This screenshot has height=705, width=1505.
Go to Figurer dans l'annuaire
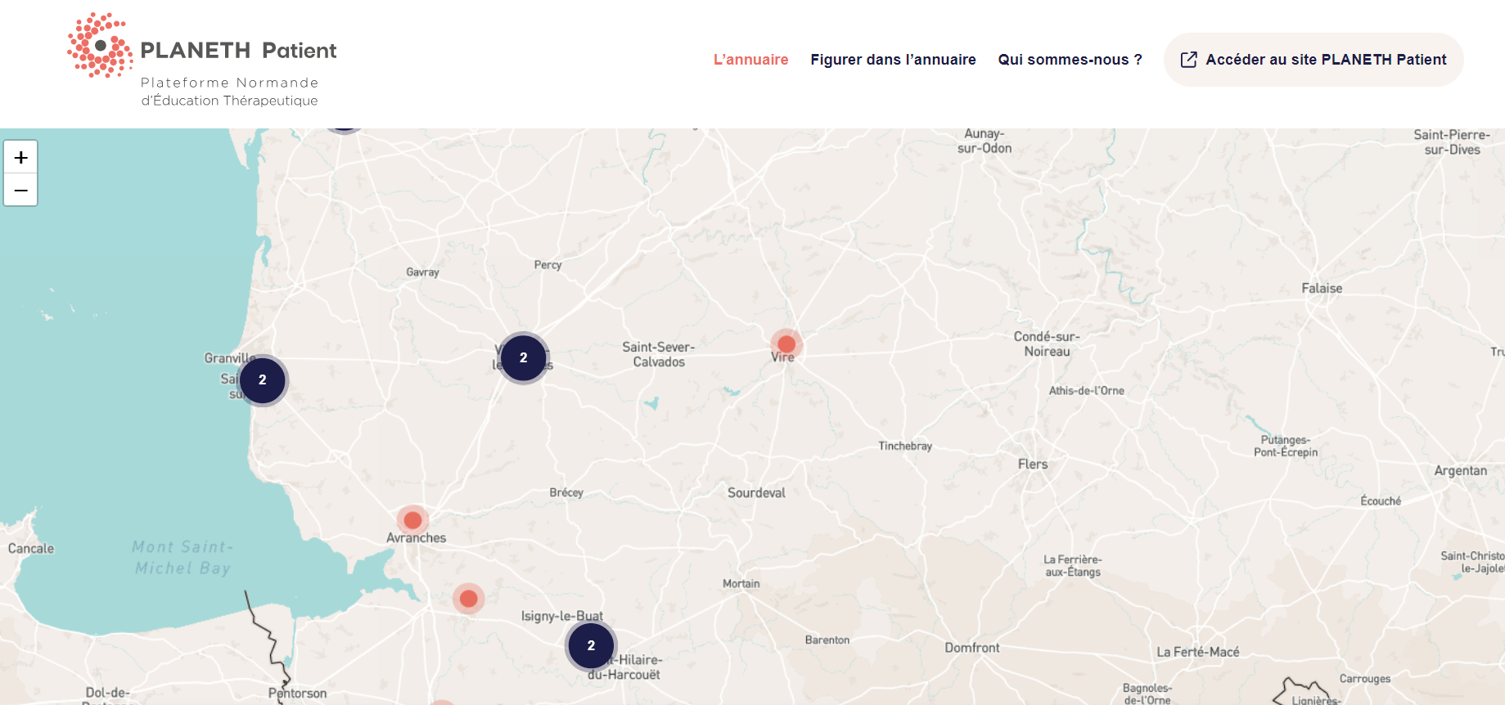point(893,60)
